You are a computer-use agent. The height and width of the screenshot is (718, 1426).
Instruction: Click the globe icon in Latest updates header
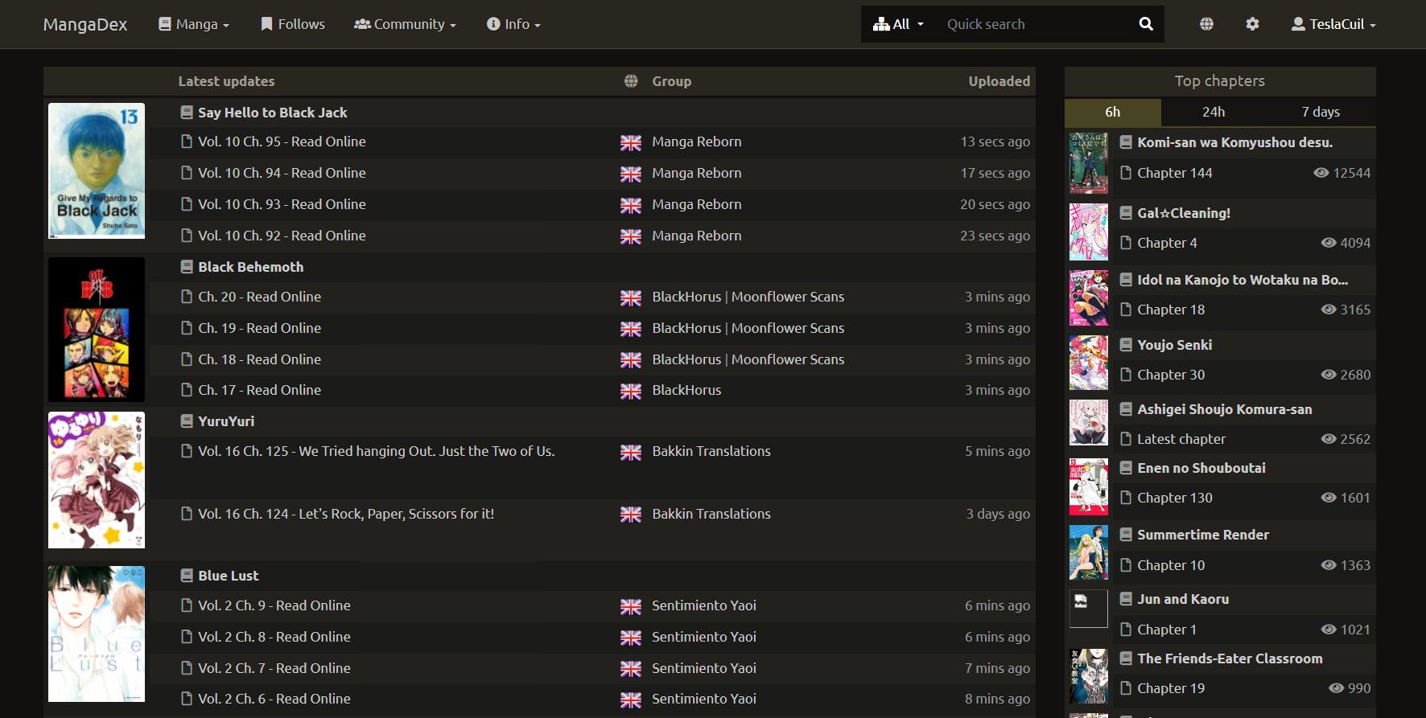[631, 81]
